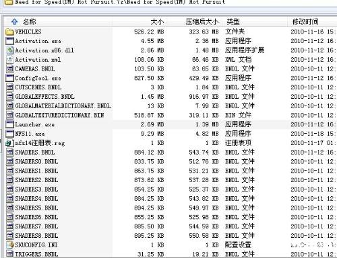This screenshot has height=258, width=337.
Task: Click the archive path text field
Action: tap(171, 3)
